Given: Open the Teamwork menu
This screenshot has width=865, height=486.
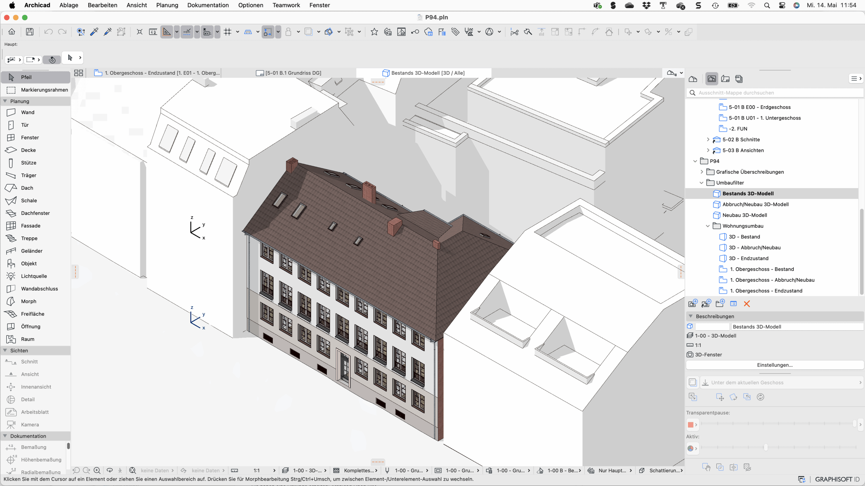Looking at the screenshot, I should (x=286, y=5).
